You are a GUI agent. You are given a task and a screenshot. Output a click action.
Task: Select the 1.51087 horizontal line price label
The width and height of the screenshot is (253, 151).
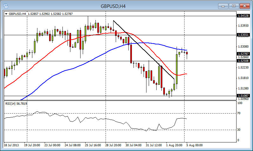pyautogui.click(x=243, y=96)
